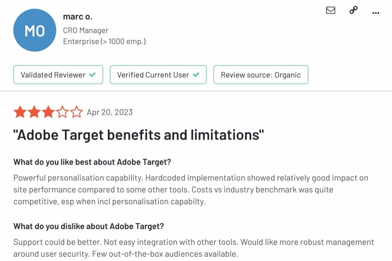Click the Apr 20, 2023 review date
The height and width of the screenshot is (261, 392).
click(110, 112)
